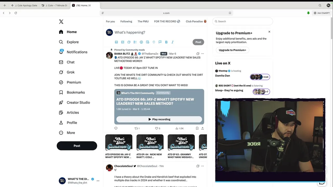Open @TheBama2x profile handle
This screenshot has height=187, width=333.
[x=150, y=54]
